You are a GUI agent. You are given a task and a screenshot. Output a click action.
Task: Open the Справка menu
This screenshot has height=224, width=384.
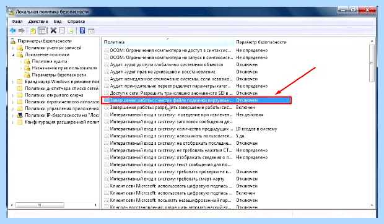[76, 22]
